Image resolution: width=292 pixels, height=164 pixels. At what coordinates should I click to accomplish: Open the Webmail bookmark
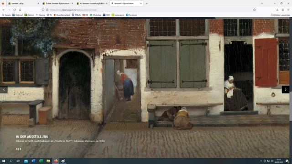click(x=17, y=15)
